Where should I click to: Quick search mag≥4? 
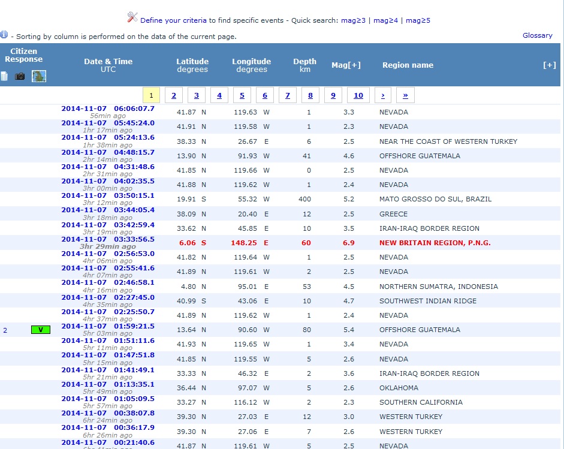pyautogui.click(x=385, y=20)
